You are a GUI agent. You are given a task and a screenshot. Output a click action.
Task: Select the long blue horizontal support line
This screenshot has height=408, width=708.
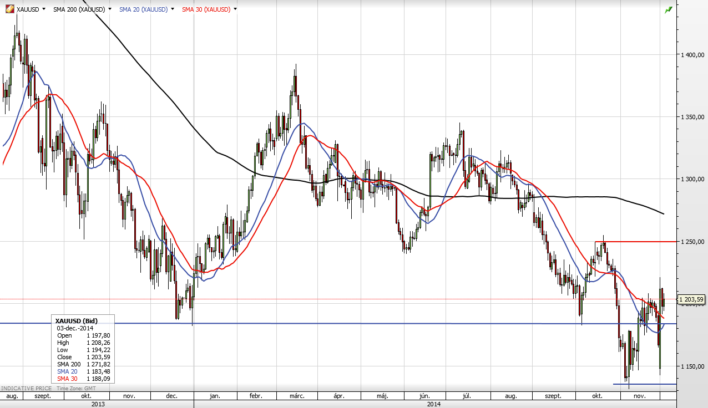[x=338, y=323]
